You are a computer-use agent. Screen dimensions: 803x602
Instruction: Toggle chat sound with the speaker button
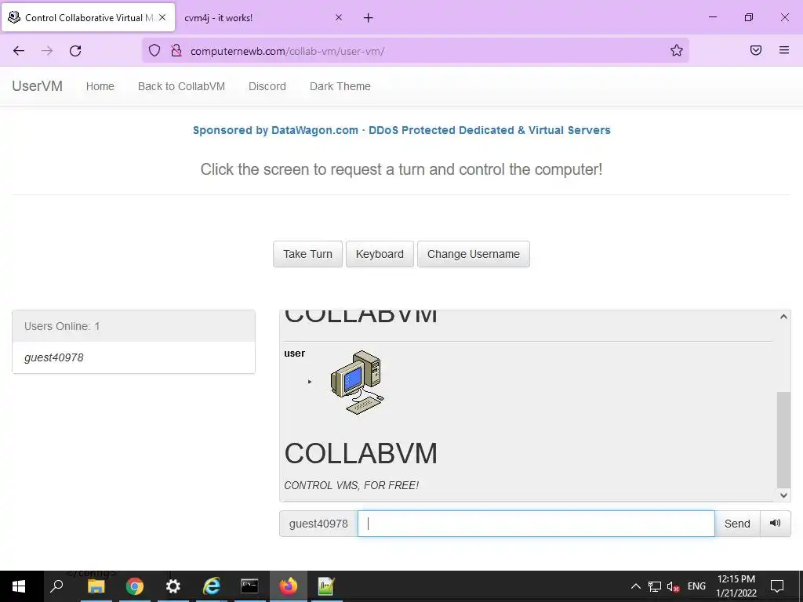pos(775,523)
